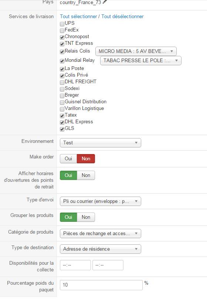Click 'Tout désélectionner' link
Screen dimensions: 207x301
tap(122, 17)
